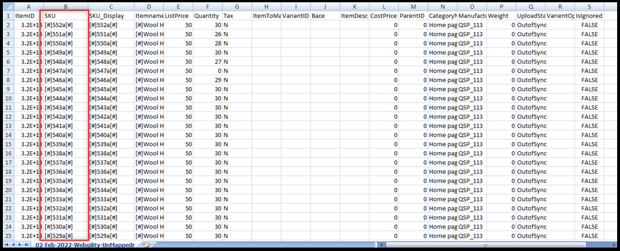Image resolution: width=620 pixels, height=251 pixels.
Task: Select column F header
Action: click(207, 6)
